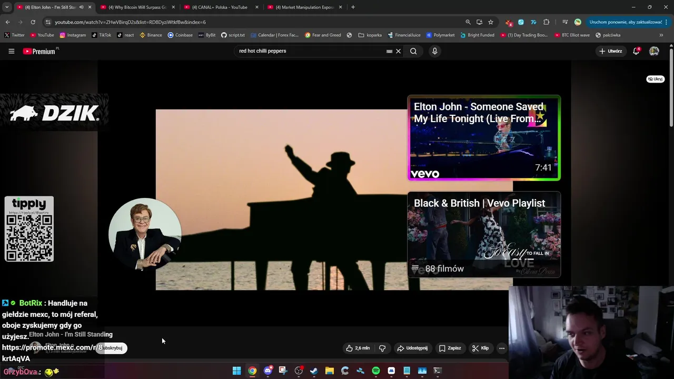The height and width of the screenshot is (379, 674).
Task: Switch to CANAL+ Polska YouTube tab
Action: click(220, 7)
